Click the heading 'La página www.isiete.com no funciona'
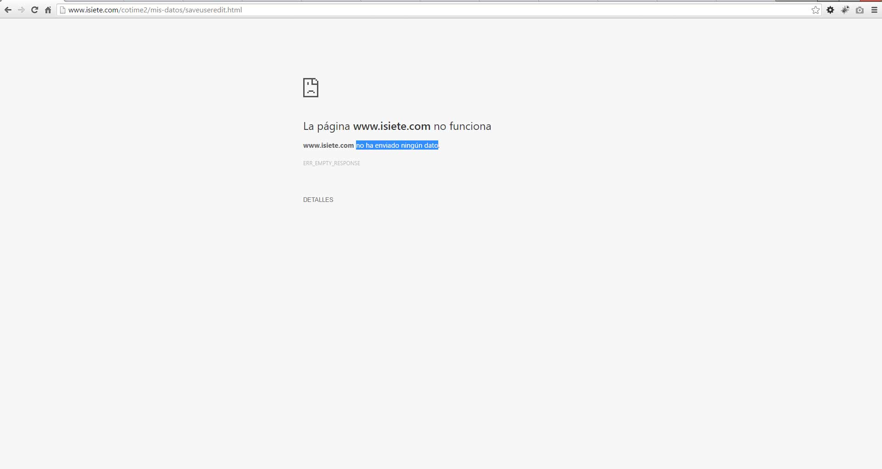 click(x=397, y=126)
